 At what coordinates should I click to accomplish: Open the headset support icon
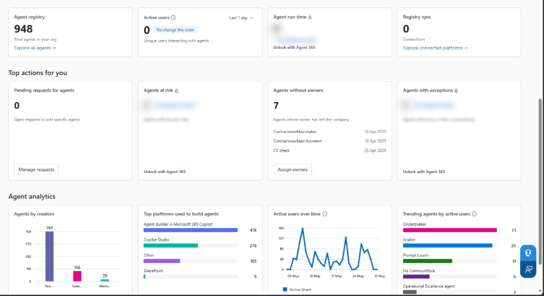pyautogui.click(x=528, y=253)
